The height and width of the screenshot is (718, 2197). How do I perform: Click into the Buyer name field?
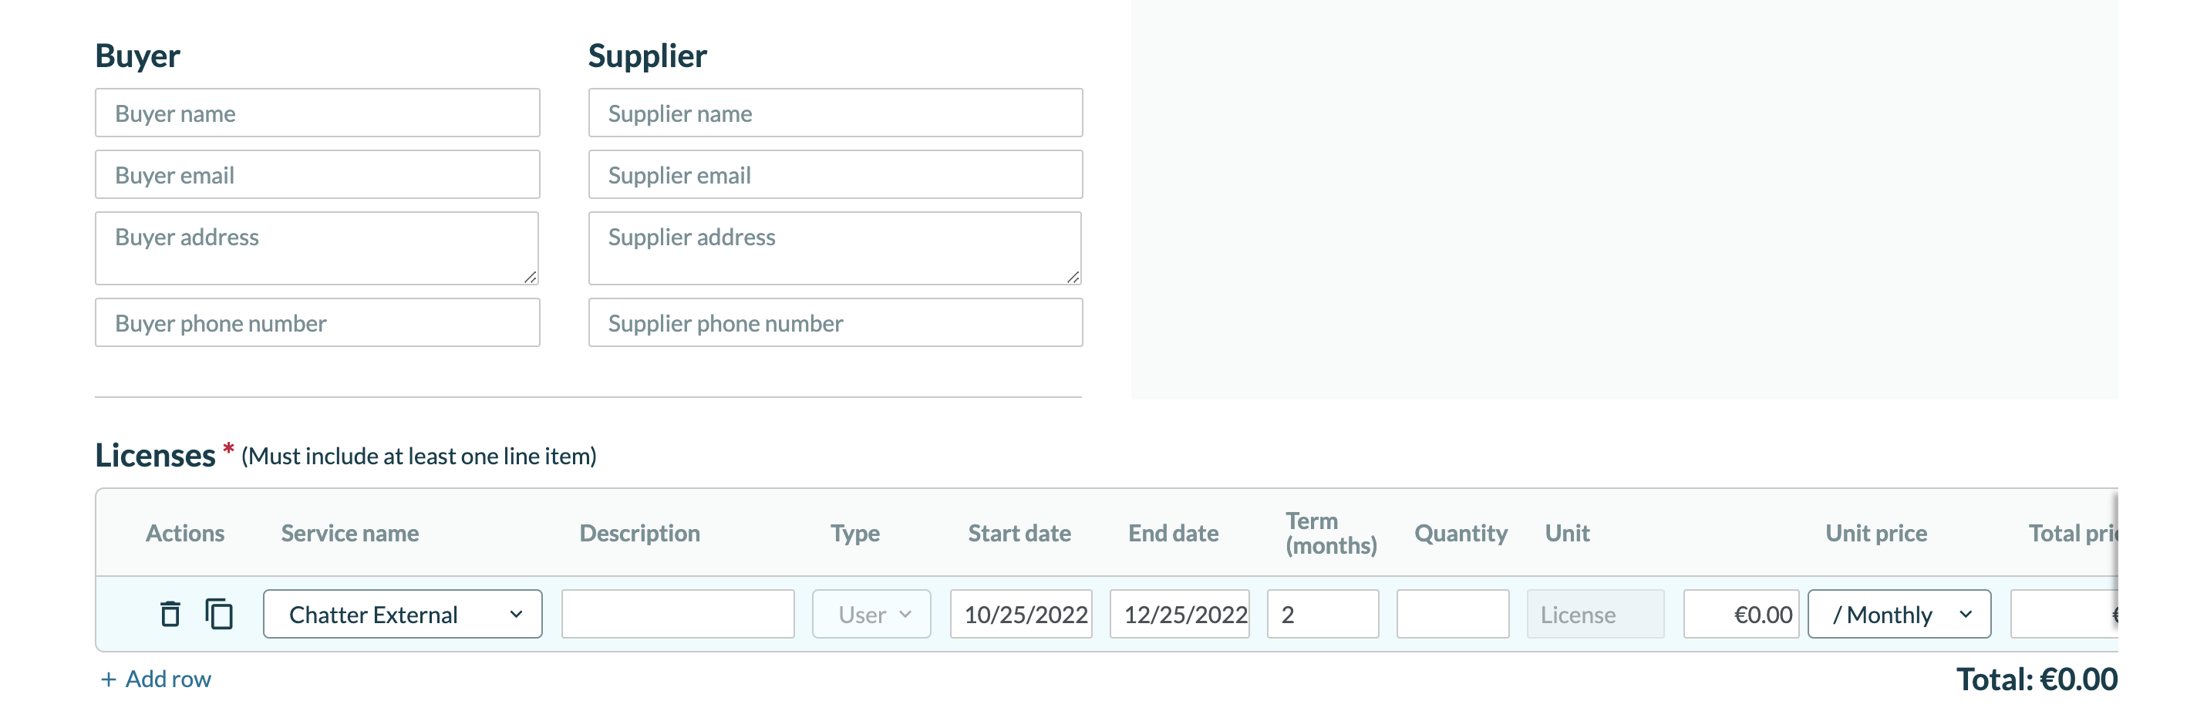(x=316, y=112)
